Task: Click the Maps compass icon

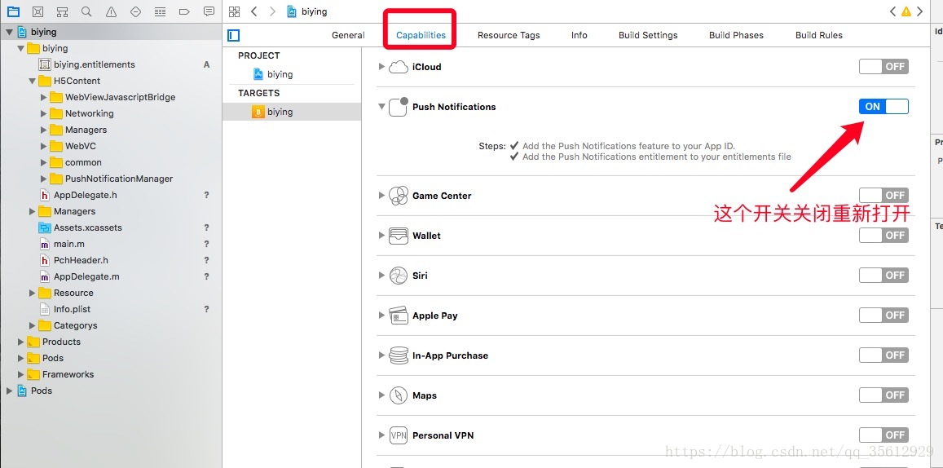Action: point(398,395)
